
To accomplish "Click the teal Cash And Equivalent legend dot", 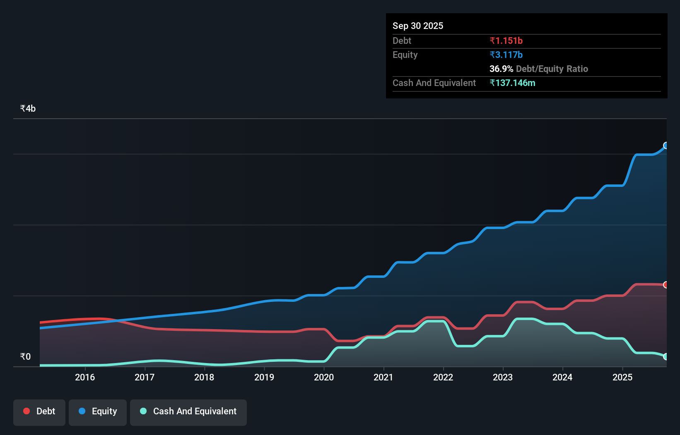I will [x=143, y=411].
